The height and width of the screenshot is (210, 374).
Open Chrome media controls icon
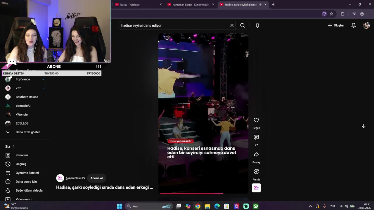[354, 14]
